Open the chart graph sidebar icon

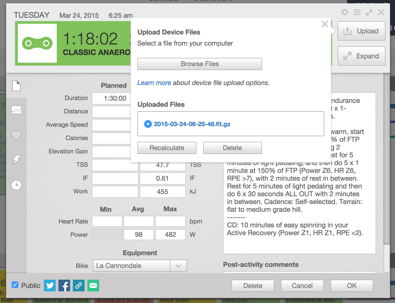[x=16, y=110]
